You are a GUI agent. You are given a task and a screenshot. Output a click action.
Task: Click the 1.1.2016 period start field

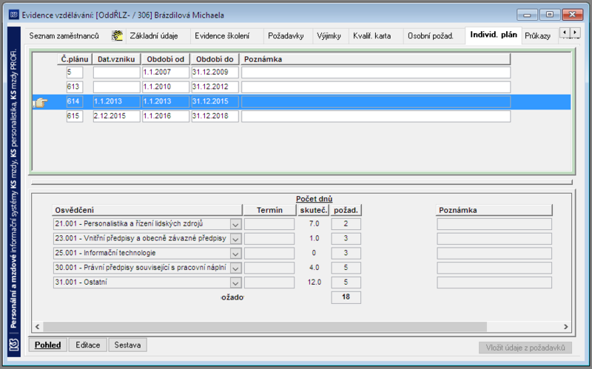click(166, 116)
